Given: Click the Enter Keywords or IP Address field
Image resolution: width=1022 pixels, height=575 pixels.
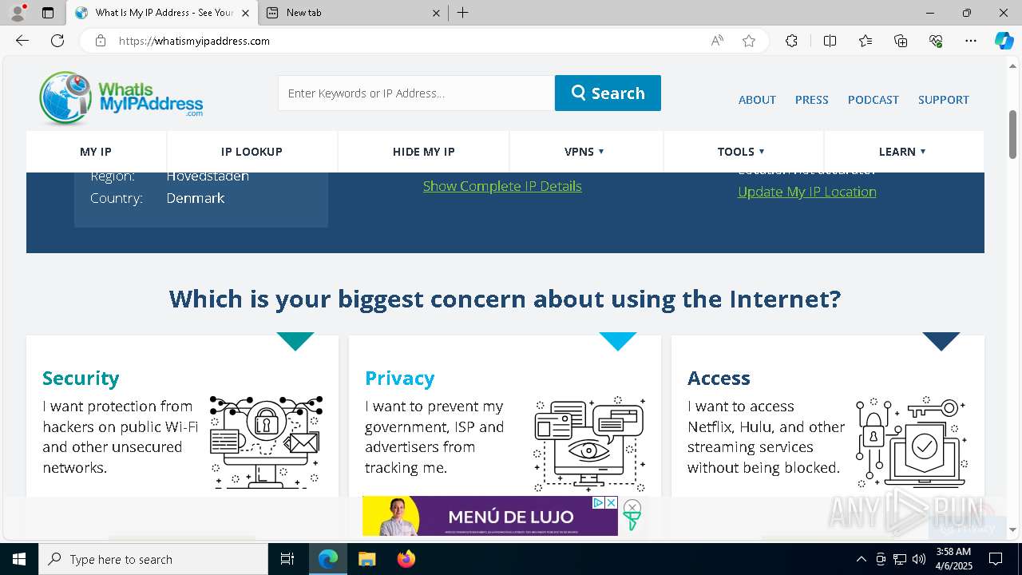Looking at the screenshot, I should 416,93.
